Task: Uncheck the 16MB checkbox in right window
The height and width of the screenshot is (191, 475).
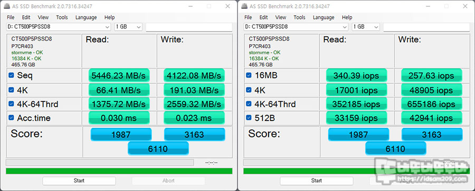Action: point(249,76)
